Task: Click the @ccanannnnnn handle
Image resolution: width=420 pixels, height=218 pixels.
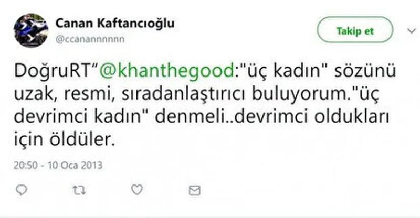Action: [x=90, y=39]
